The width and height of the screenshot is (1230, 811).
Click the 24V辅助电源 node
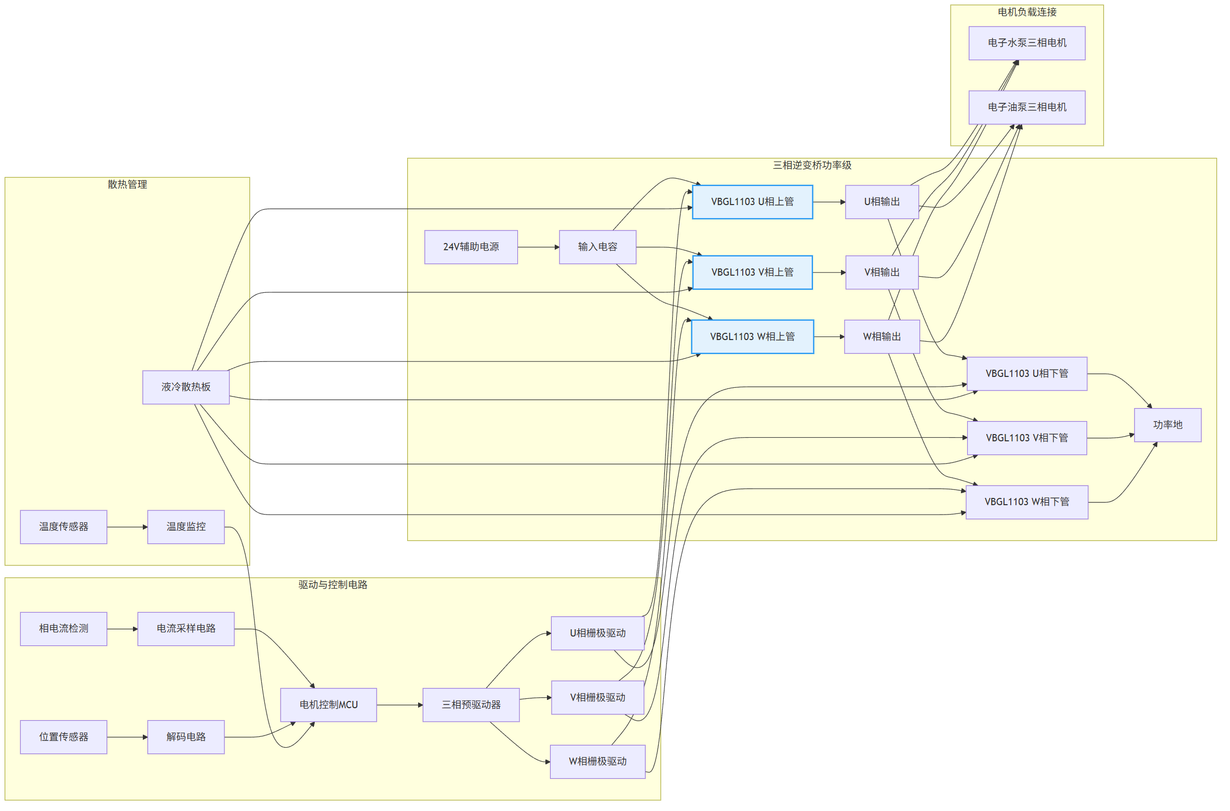[471, 247]
